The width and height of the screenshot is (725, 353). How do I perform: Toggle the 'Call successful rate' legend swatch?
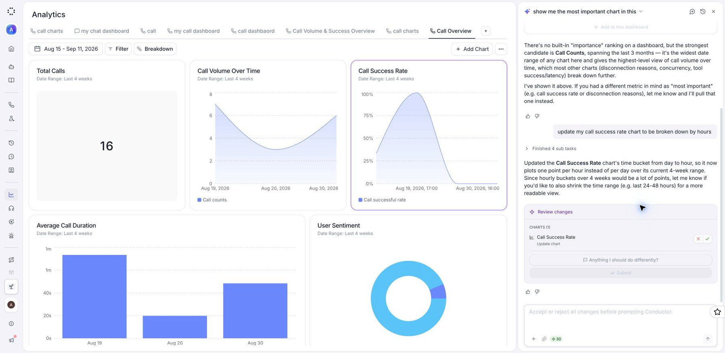(x=360, y=200)
